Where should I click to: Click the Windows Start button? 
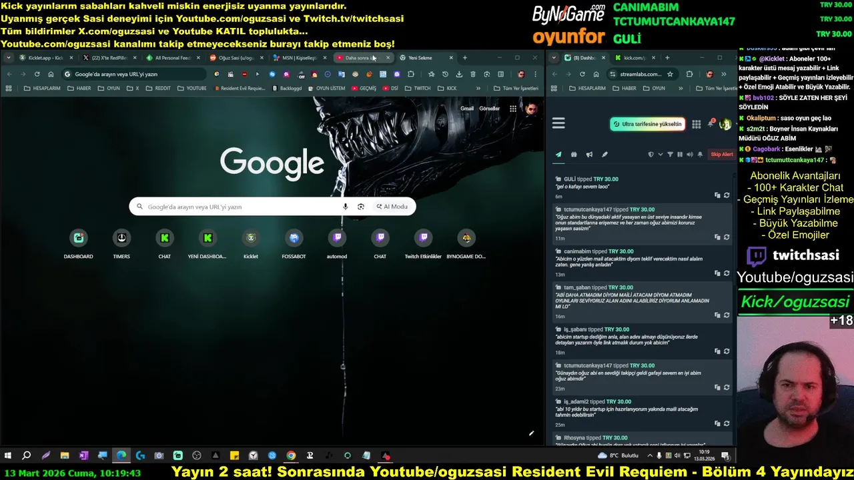pyautogui.click(x=8, y=456)
